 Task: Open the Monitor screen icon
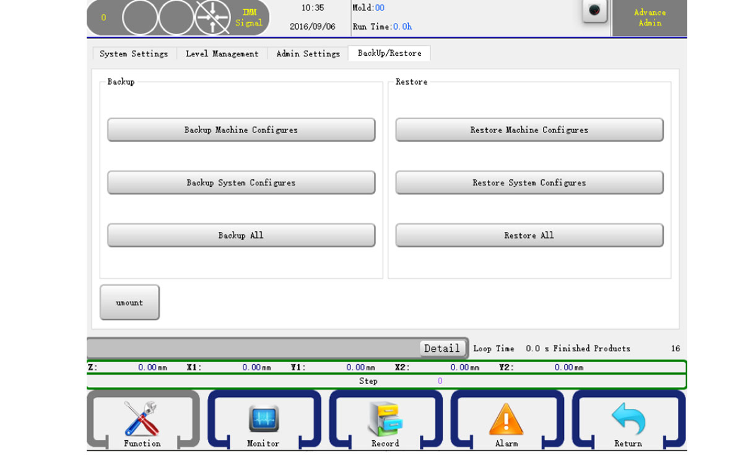263,419
